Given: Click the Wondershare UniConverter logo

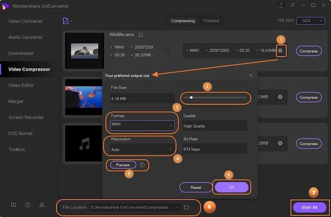Looking at the screenshot, I should coord(6,6).
